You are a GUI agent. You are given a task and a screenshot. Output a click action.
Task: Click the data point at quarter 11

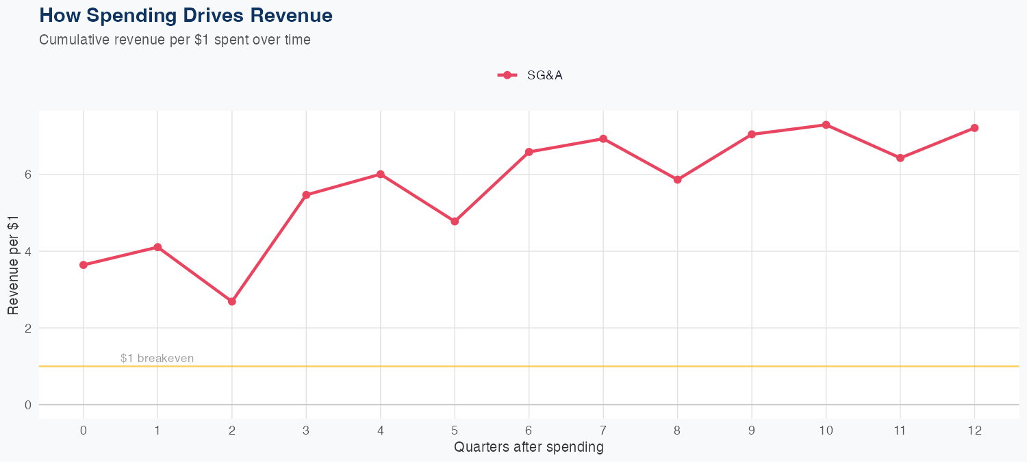900,158
